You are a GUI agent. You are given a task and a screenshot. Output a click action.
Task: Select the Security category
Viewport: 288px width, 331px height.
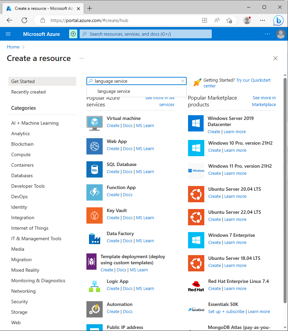pos(19,302)
